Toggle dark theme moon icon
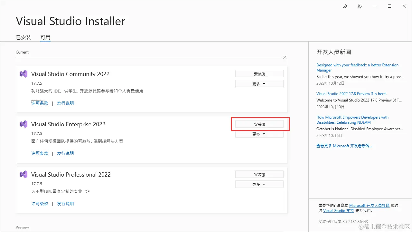The image size is (412, 232). [x=345, y=6]
